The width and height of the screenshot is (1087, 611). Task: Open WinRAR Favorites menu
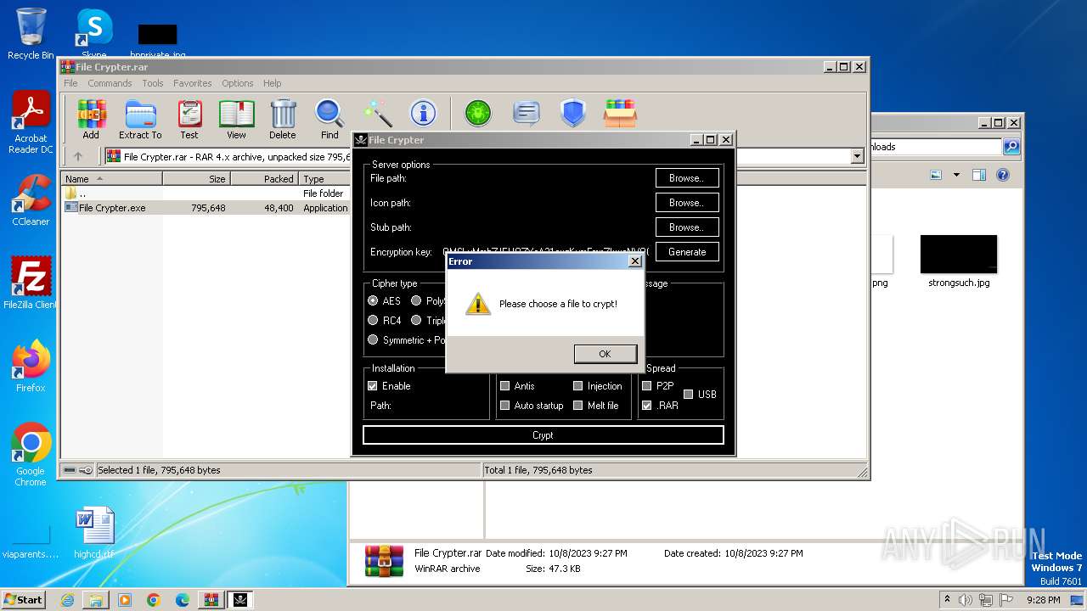tap(193, 83)
